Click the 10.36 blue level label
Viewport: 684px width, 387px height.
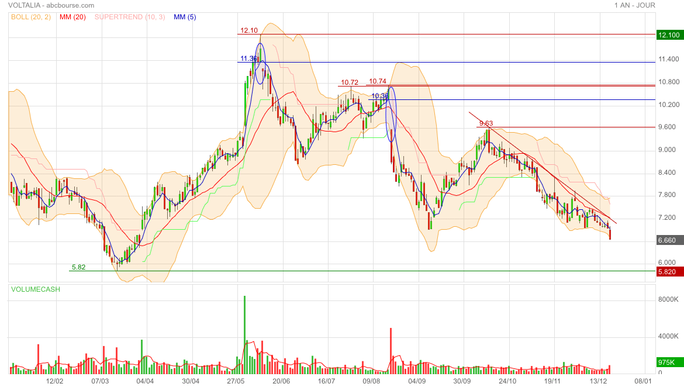[x=379, y=96]
